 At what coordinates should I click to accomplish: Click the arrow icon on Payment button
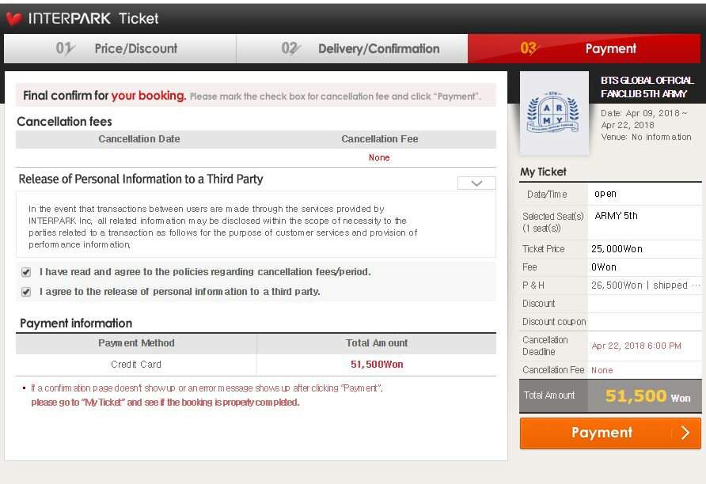point(685,433)
